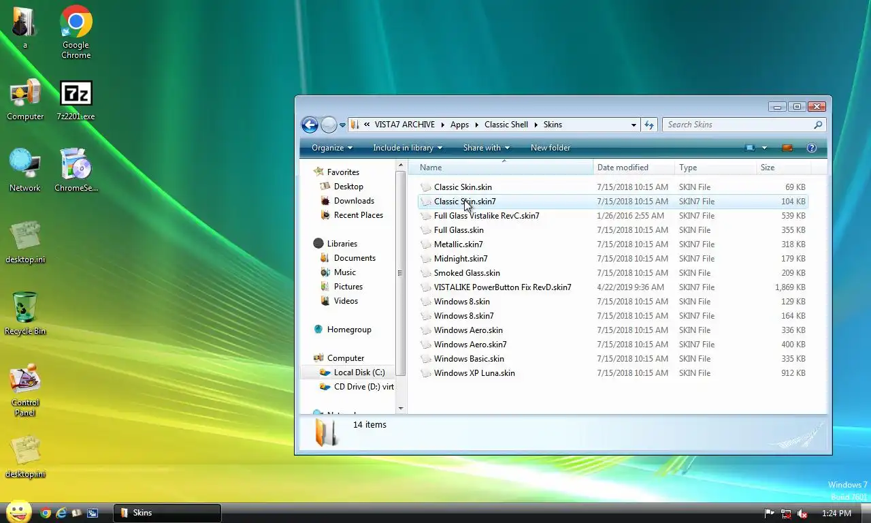The height and width of the screenshot is (523, 871).
Task: Expand the hidden path chevrons in address bar
Action: [367, 125]
